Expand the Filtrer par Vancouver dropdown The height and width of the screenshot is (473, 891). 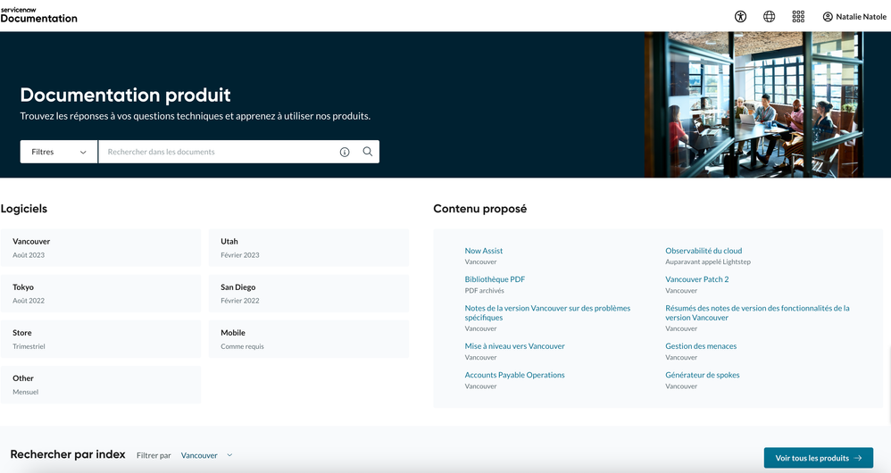point(207,455)
